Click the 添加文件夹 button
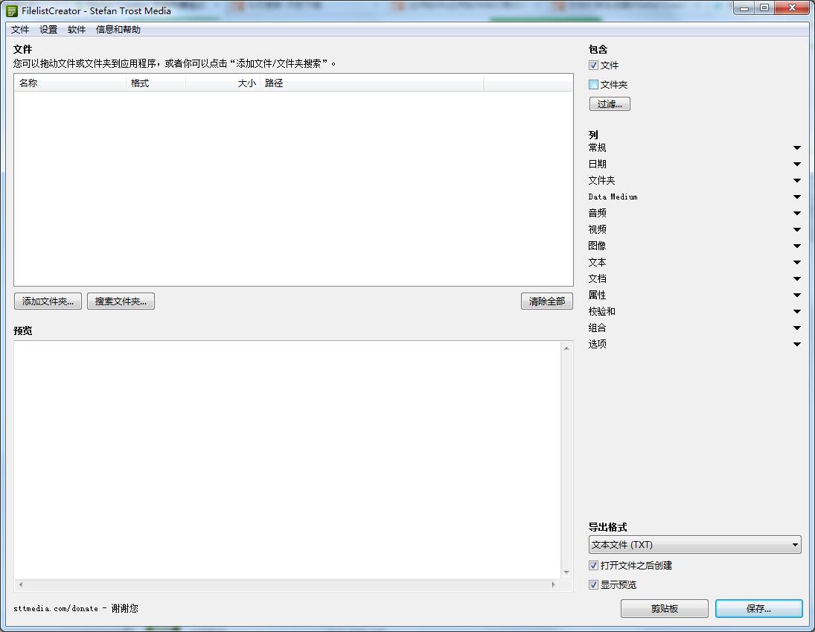The width and height of the screenshot is (815, 632). click(47, 301)
